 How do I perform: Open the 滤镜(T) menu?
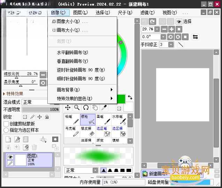pyautogui.click(x=147, y=13)
